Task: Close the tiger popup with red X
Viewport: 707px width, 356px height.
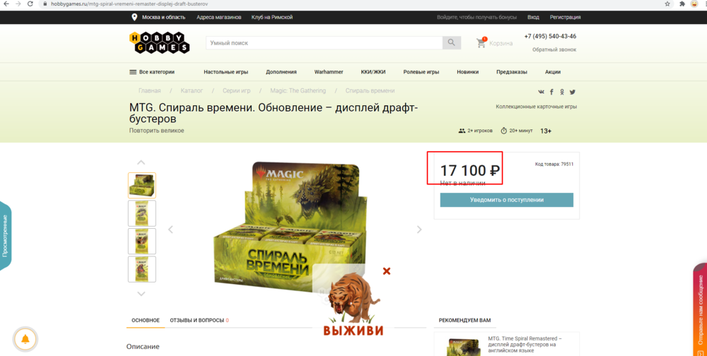Action: pos(387,271)
